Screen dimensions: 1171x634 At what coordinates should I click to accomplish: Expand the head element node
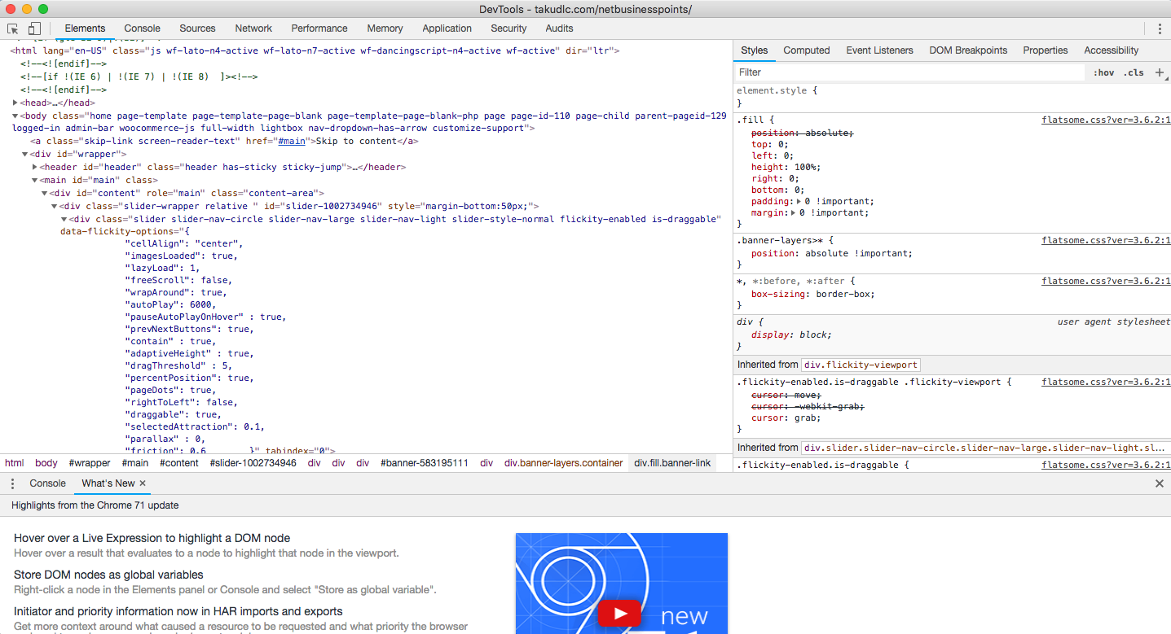15,103
